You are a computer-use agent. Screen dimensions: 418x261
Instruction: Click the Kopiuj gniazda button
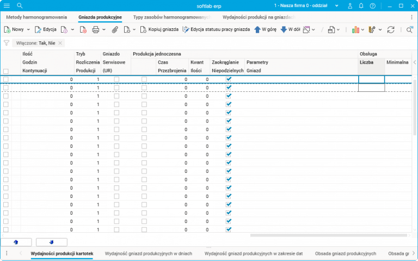[x=159, y=29]
